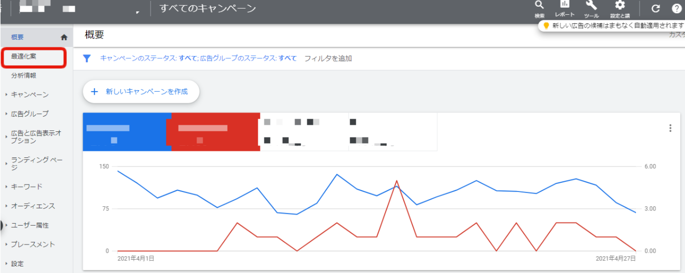Click the auto-apply ad suggestions notification text
The height and width of the screenshot is (273, 685).
(618, 25)
